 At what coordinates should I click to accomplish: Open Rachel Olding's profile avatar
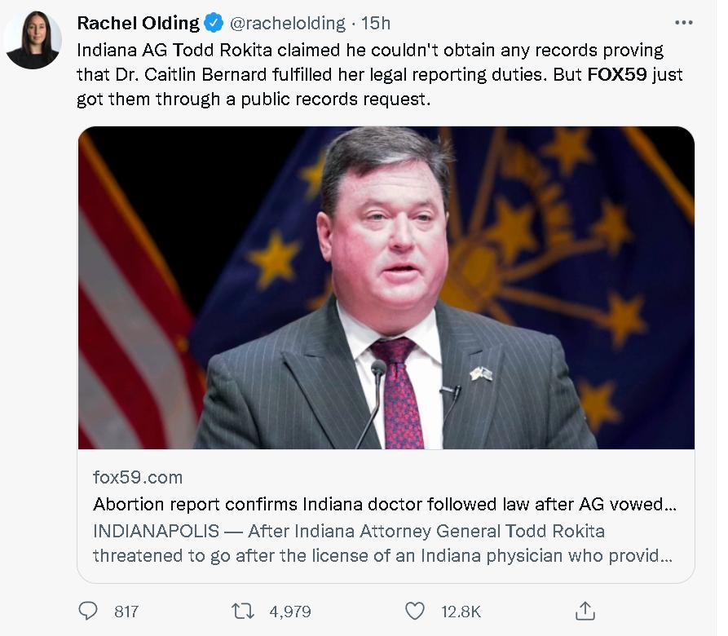point(33,39)
